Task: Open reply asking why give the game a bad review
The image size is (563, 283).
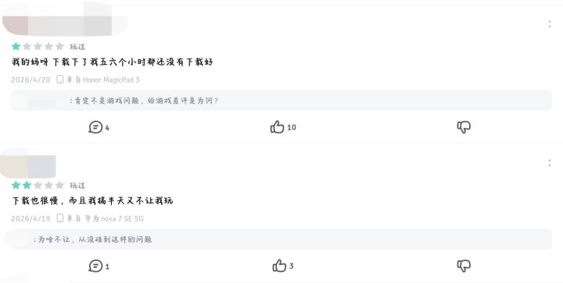Action: pos(281,101)
